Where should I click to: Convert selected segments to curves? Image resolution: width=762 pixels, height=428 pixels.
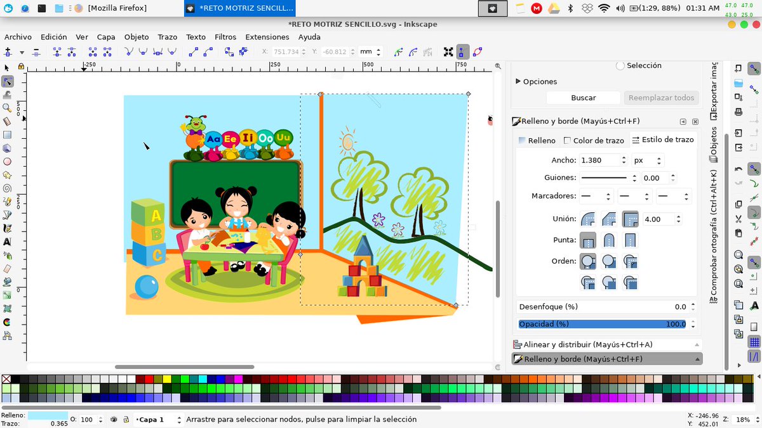click(208, 52)
